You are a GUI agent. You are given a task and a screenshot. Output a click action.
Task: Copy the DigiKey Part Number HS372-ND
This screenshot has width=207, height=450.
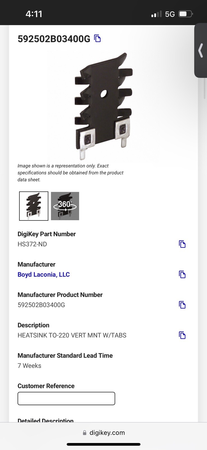pos(182,244)
